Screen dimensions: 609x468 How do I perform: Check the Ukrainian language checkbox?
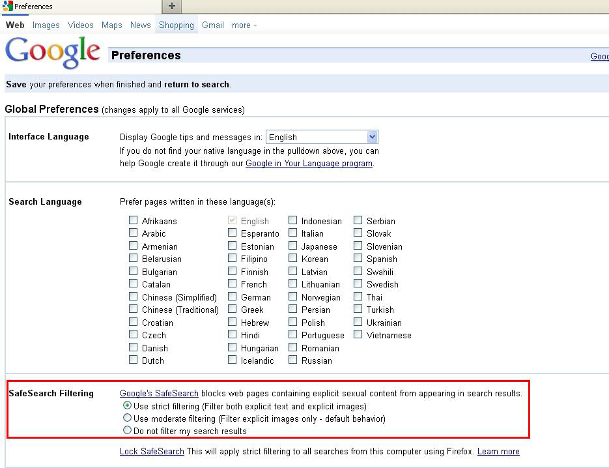[358, 322]
